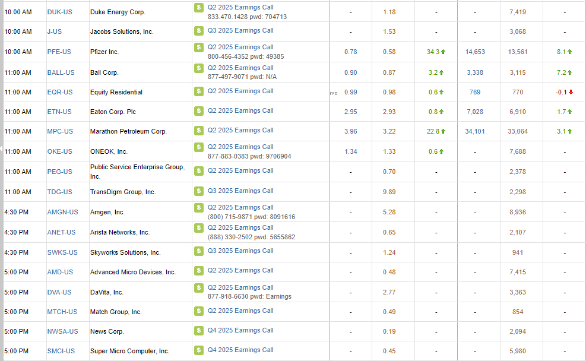
Task: Open the J-US ticker link
Action: pos(55,31)
